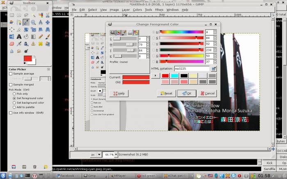Enable the Sample average checkbox
The height and width of the screenshot is (179, 287).
coord(11,74)
